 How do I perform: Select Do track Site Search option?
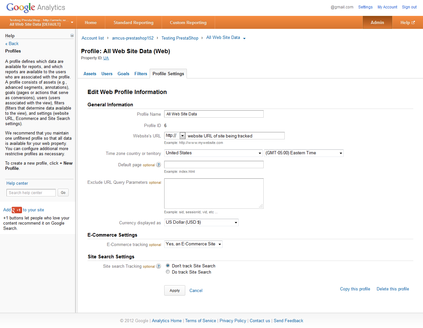coord(168,272)
